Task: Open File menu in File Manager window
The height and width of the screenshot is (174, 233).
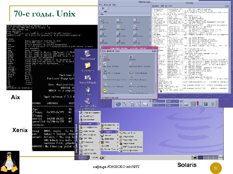Action: [101, 5]
